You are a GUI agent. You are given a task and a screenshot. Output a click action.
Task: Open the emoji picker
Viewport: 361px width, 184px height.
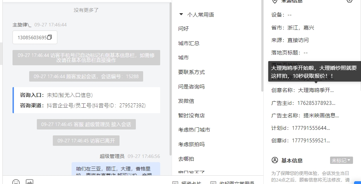tap(16, 182)
